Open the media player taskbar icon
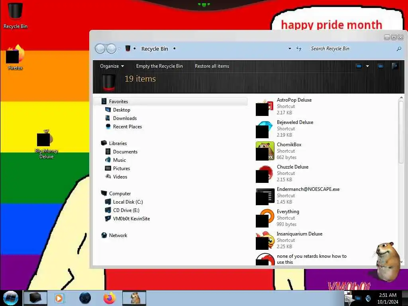 59,298
